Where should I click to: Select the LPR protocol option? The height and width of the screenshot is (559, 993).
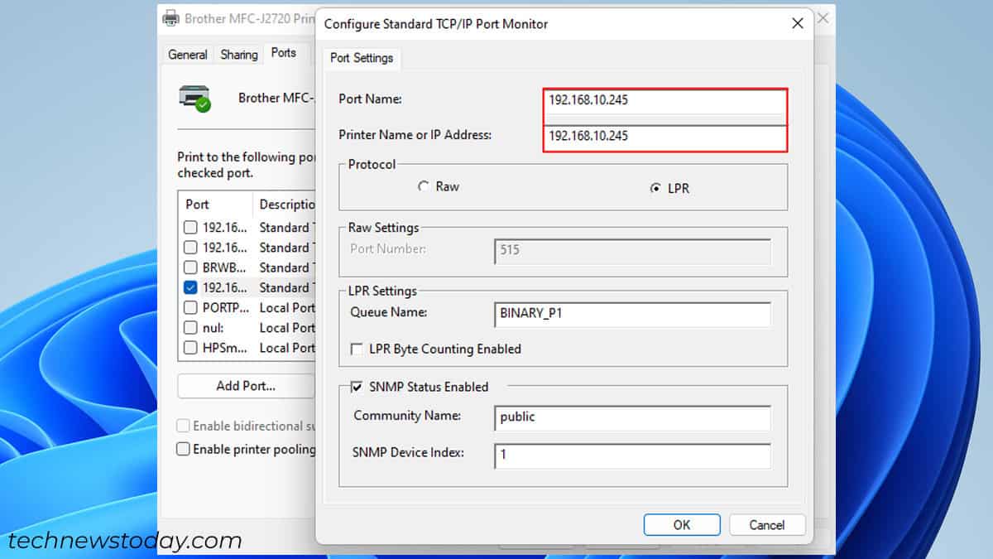[x=655, y=188]
